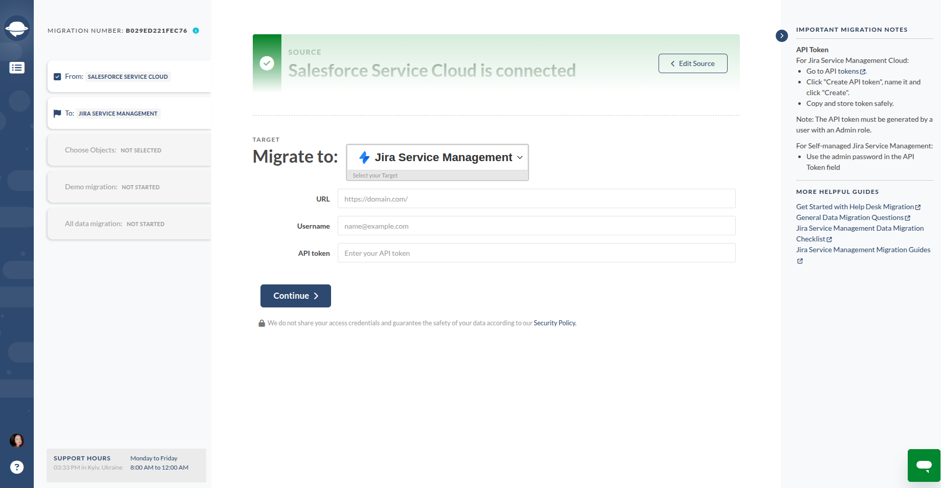Viewport: 941px width, 488px height.
Task: Click the Help Desk Migration planet logo
Action: tap(17, 28)
